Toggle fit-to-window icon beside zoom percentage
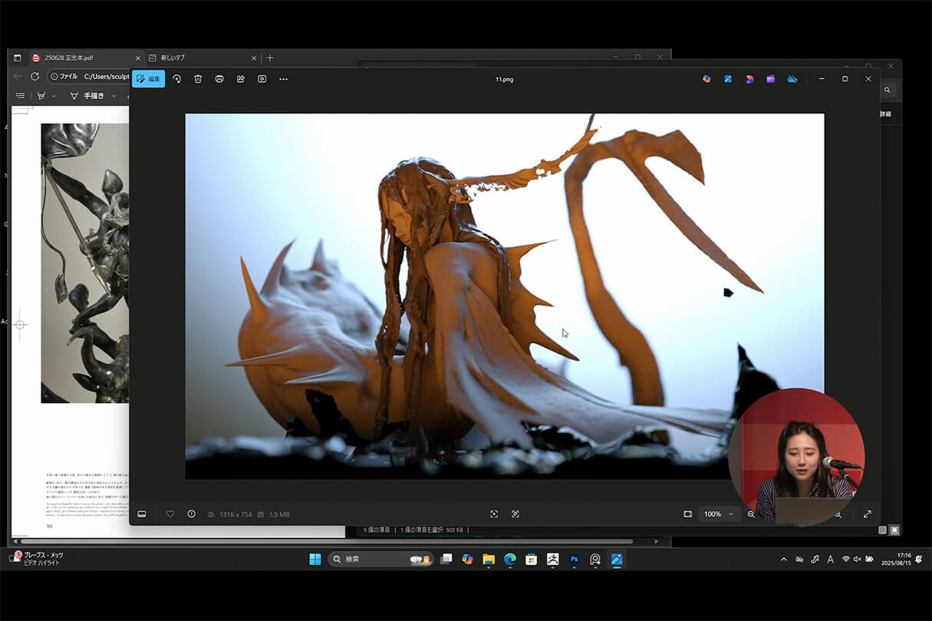Screen dimensions: 932x621 click(687, 514)
